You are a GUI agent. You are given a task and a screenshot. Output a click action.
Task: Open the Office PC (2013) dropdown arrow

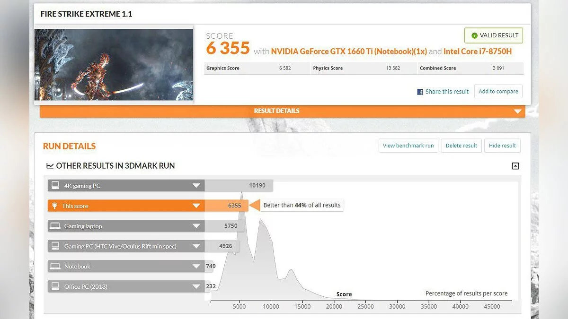(196, 287)
